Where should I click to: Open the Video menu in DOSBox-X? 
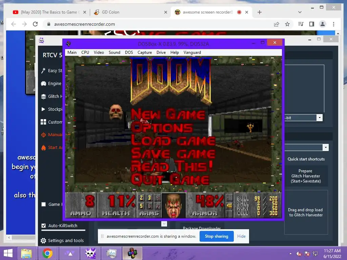[x=99, y=52]
